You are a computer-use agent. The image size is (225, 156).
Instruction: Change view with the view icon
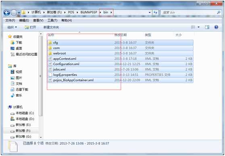tap(193, 27)
